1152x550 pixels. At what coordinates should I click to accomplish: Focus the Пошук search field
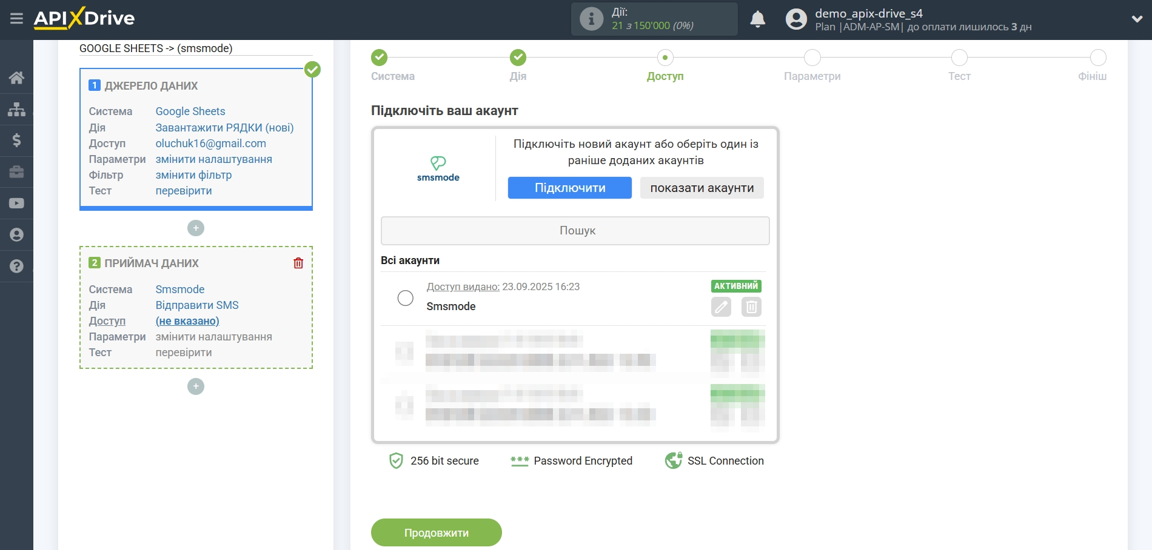click(x=575, y=231)
